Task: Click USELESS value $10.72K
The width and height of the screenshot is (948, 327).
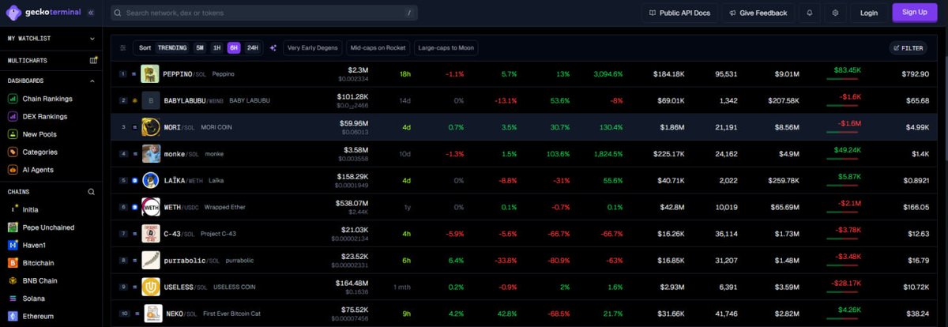Action: coord(916,287)
